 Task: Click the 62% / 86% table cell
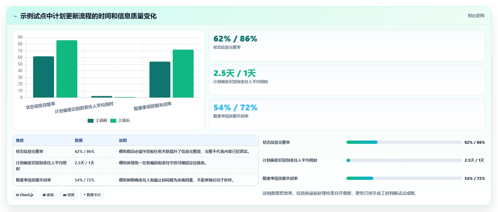click(x=84, y=152)
